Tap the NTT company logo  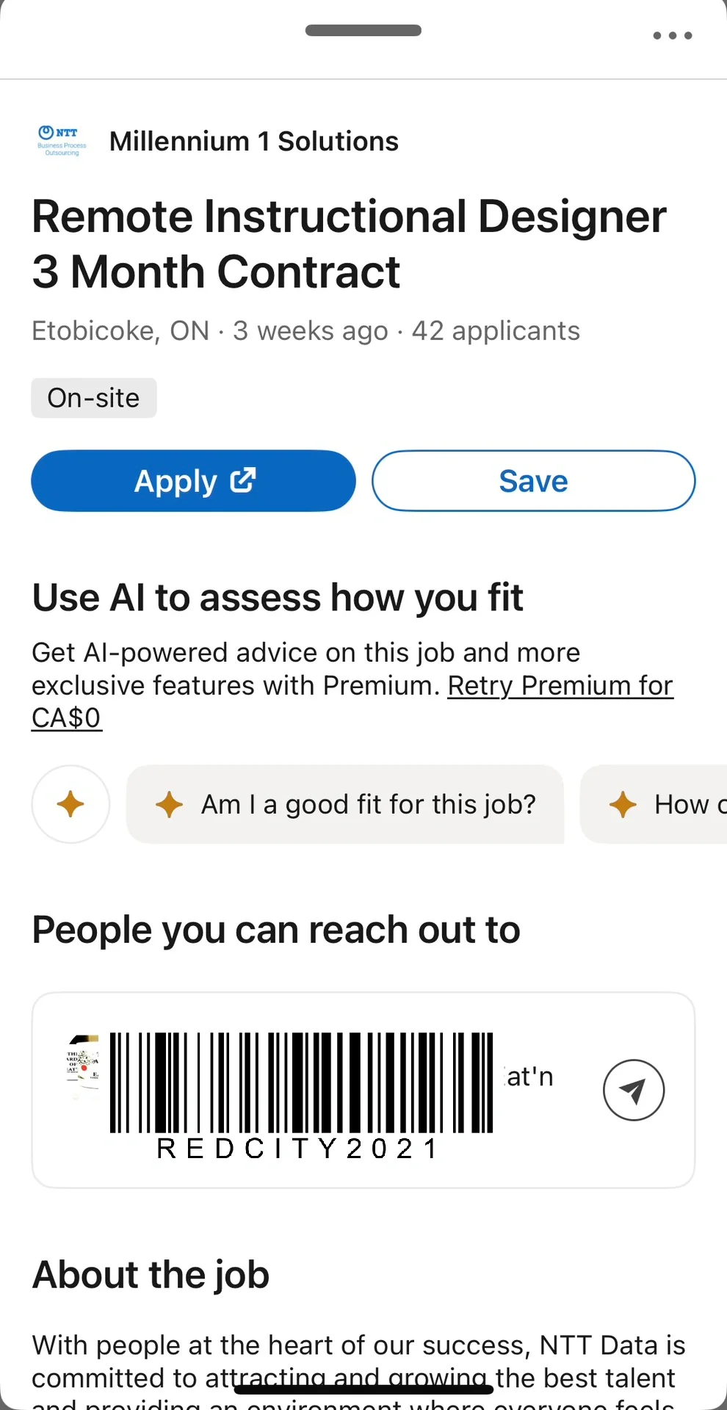point(62,140)
